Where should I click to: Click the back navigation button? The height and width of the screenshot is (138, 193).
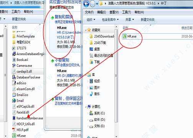point(86,4)
